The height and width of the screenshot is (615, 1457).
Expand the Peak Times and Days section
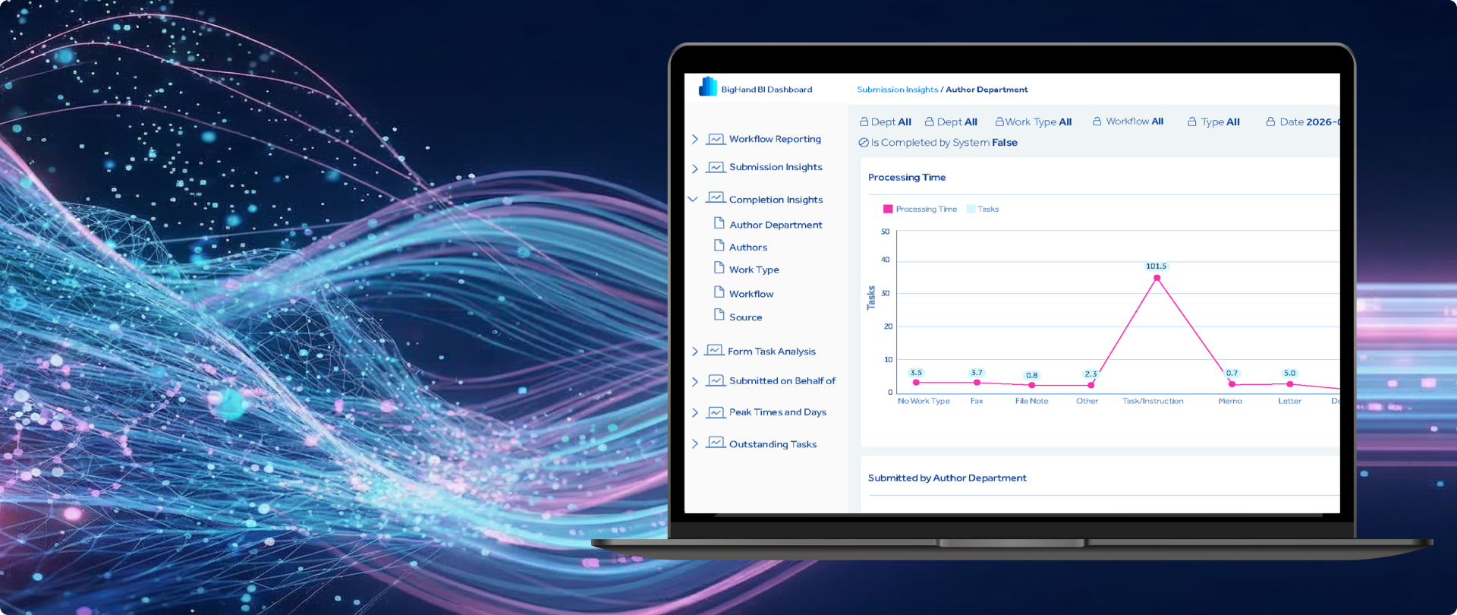coord(694,413)
